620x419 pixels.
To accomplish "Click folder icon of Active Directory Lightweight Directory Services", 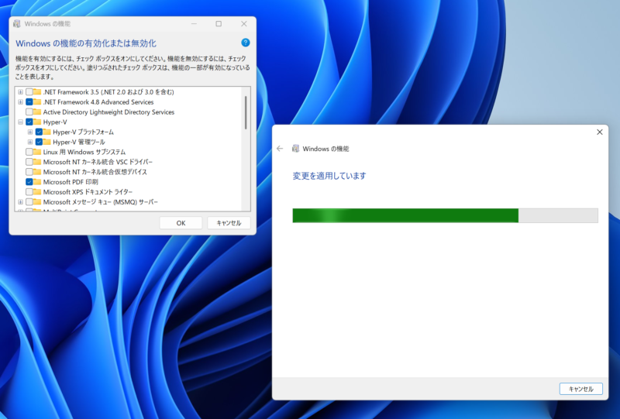I will click(37, 112).
